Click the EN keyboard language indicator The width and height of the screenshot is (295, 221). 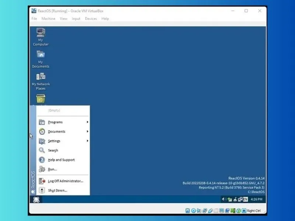click(x=245, y=199)
